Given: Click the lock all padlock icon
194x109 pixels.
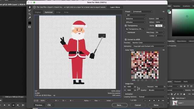Looking at the screenshot, I should 184,94.
